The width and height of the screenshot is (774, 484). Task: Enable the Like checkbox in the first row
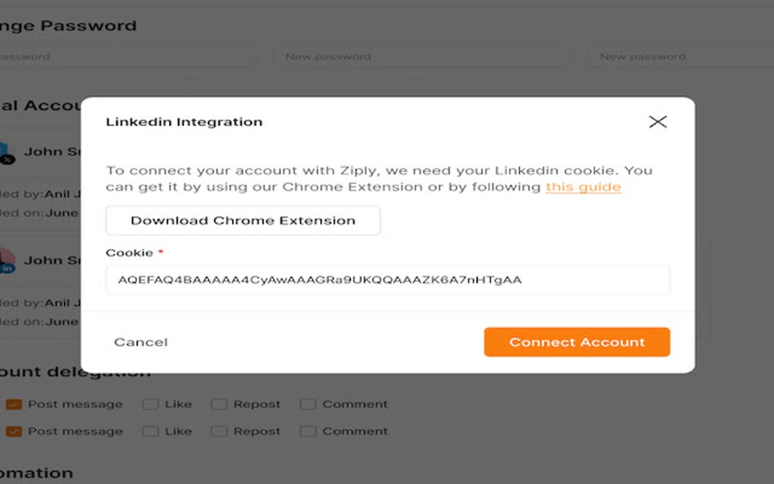(x=149, y=404)
